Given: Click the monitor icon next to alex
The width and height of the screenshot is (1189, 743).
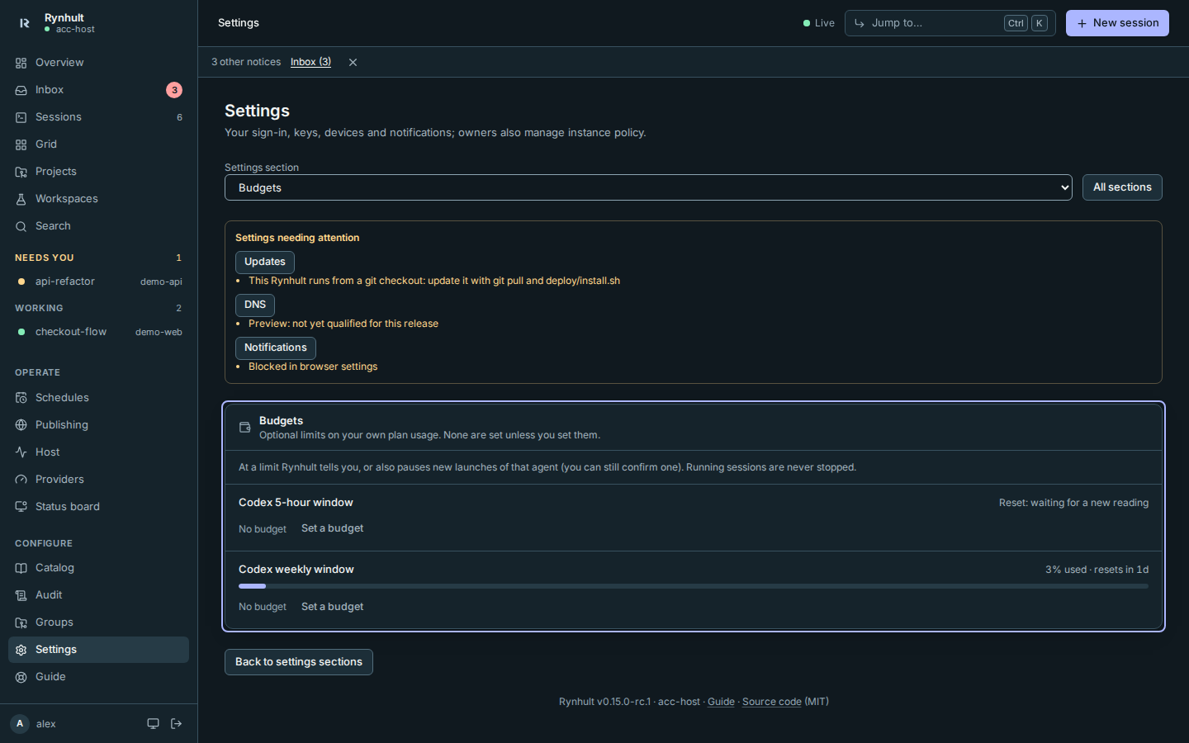Looking at the screenshot, I should pos(153,724).
